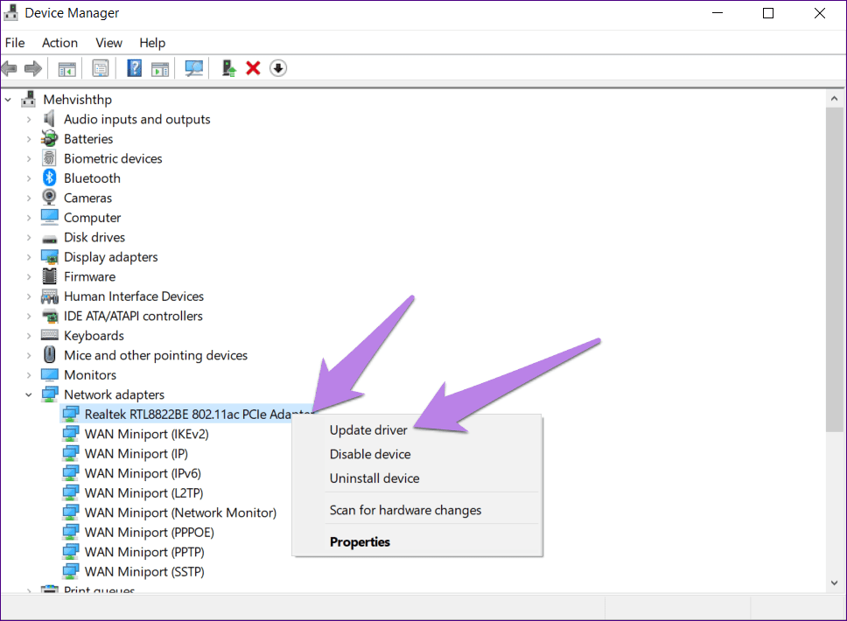Maximize the Device Manager window
The height and width of the screenshot is (621, 847).
pyautogui.click(x=768, y=13)
